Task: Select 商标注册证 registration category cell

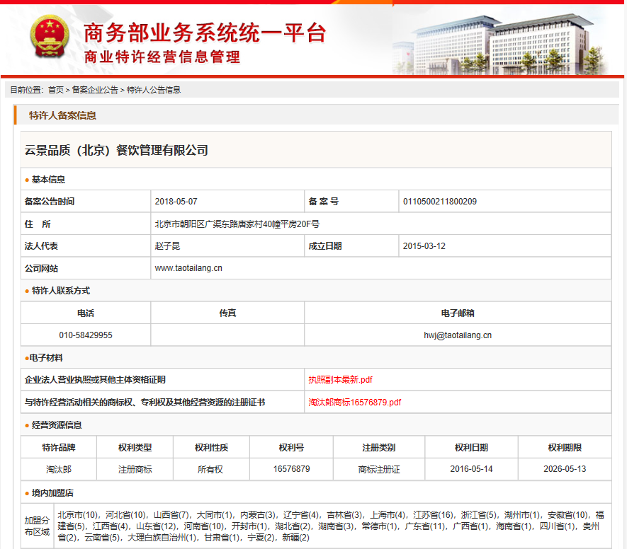Action: [x=379, y=469]
